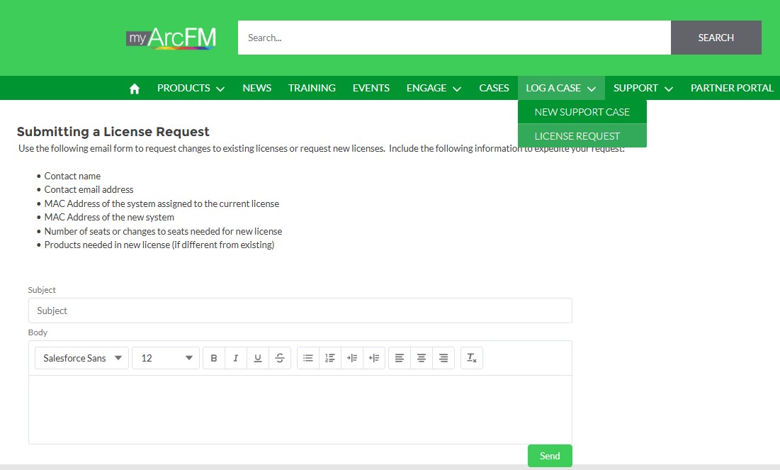The image size is (780, 470).
Task: Click the home icon in navigation bar
Action: (x=135, y=89)
